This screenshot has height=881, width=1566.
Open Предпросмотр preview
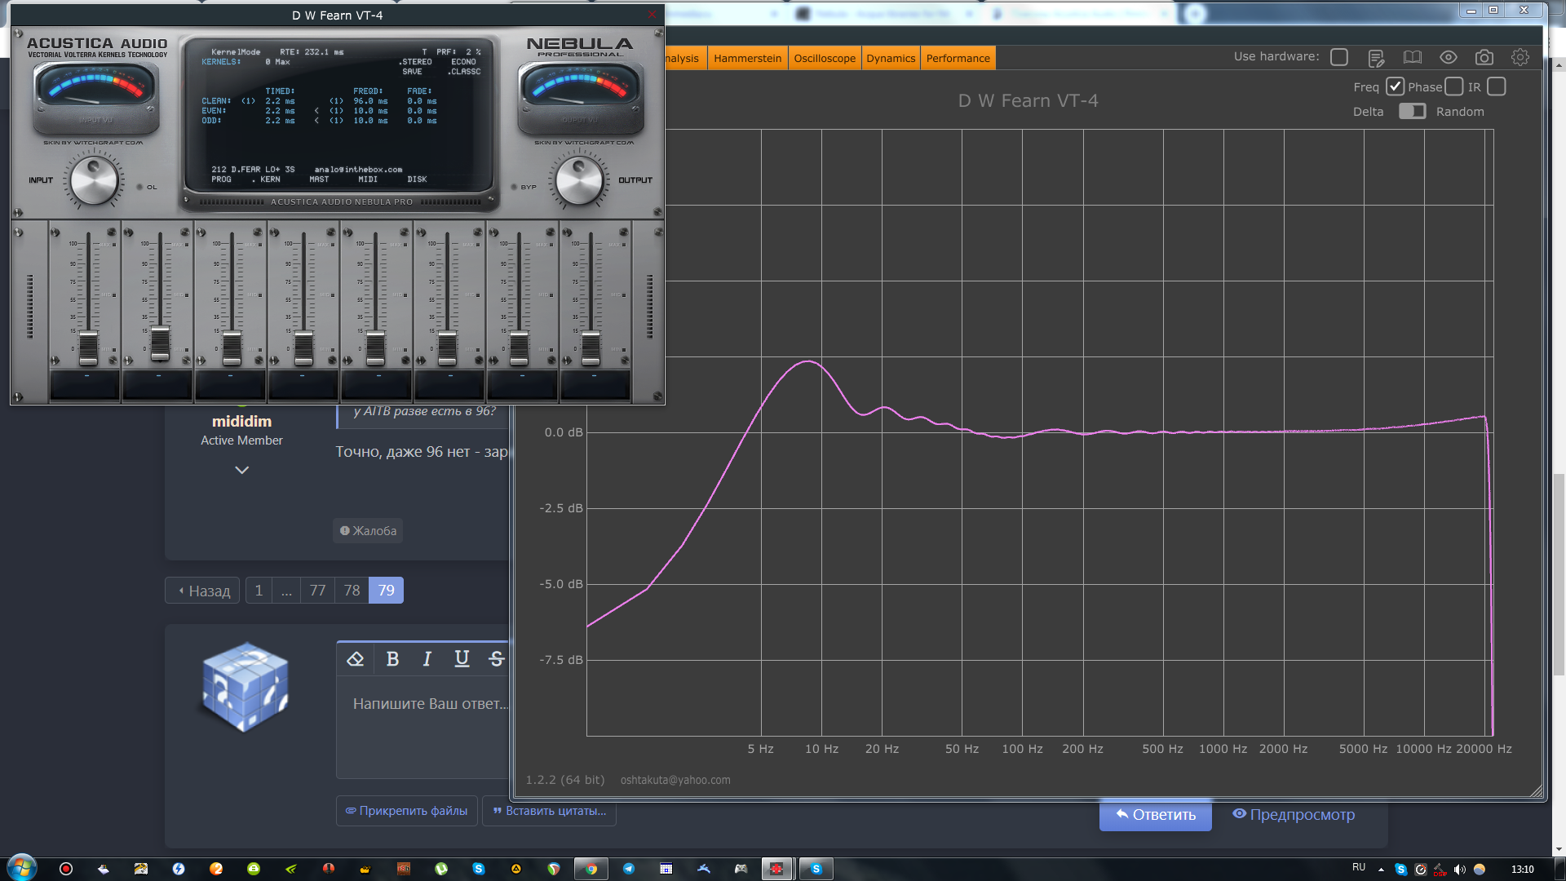[x=1294, y=815]
